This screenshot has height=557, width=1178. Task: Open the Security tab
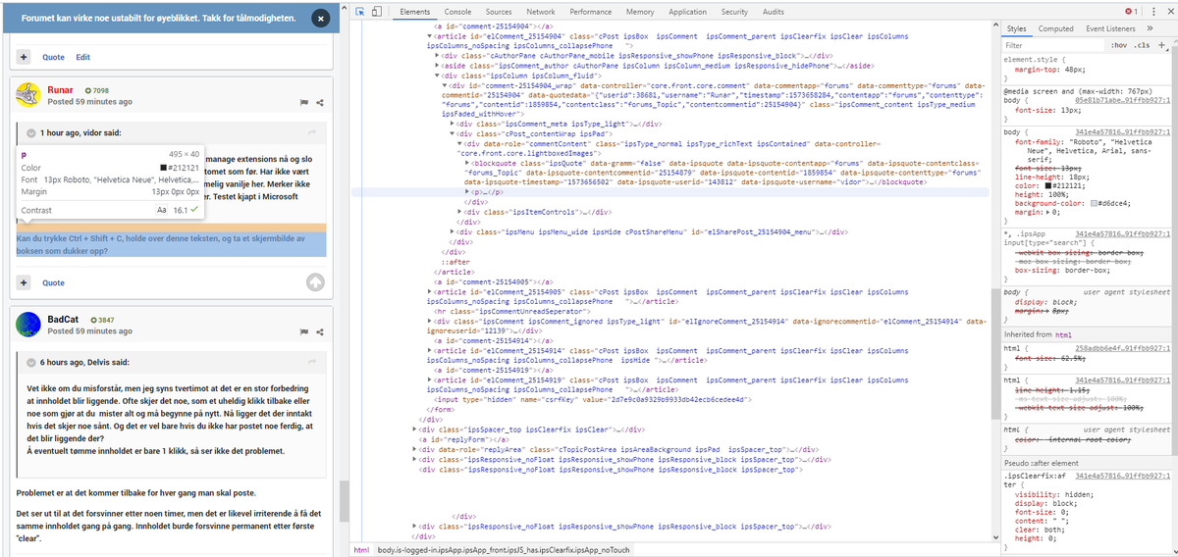pos(734,12)
